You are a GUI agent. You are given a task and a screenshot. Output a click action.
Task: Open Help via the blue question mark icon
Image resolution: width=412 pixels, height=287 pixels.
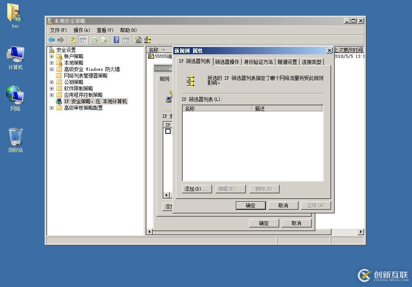[x=117, y=40]
